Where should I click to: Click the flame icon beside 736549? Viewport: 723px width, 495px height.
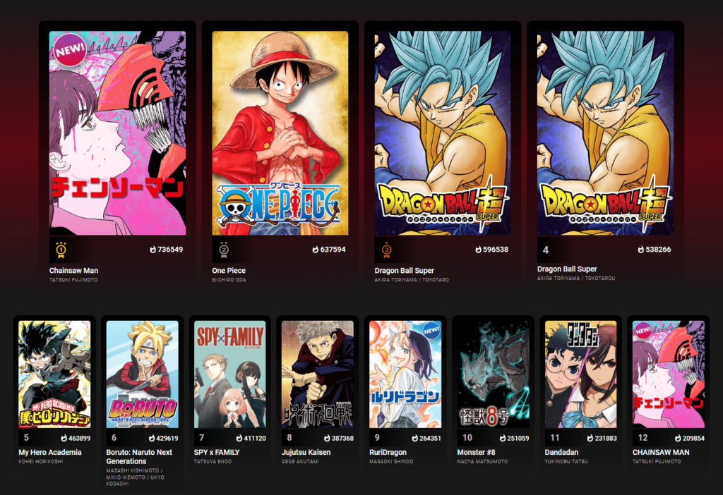[x=153, y=250]
